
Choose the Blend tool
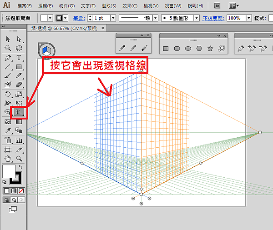coord(19,130)
